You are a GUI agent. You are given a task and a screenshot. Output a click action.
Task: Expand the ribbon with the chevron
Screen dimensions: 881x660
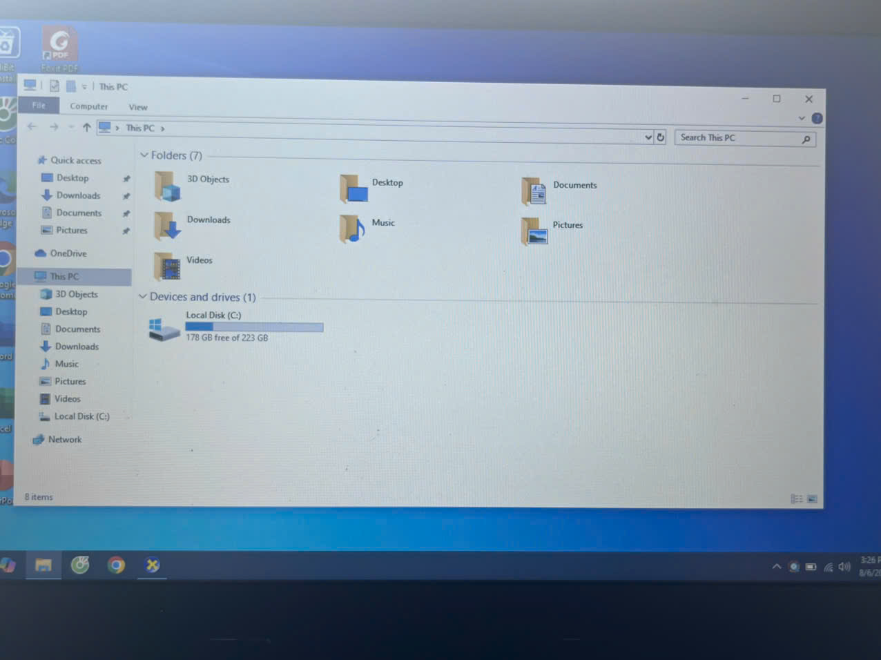point(802,118)
